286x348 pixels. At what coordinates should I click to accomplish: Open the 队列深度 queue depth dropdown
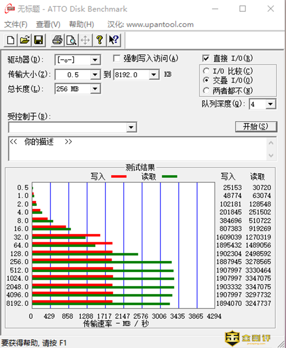point(271,104)
